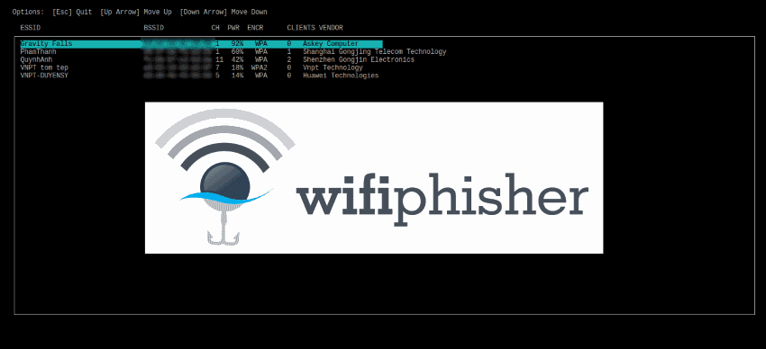Click the Huawei Technologies vendor entry

pyautogui.click(x=341, y=76)
